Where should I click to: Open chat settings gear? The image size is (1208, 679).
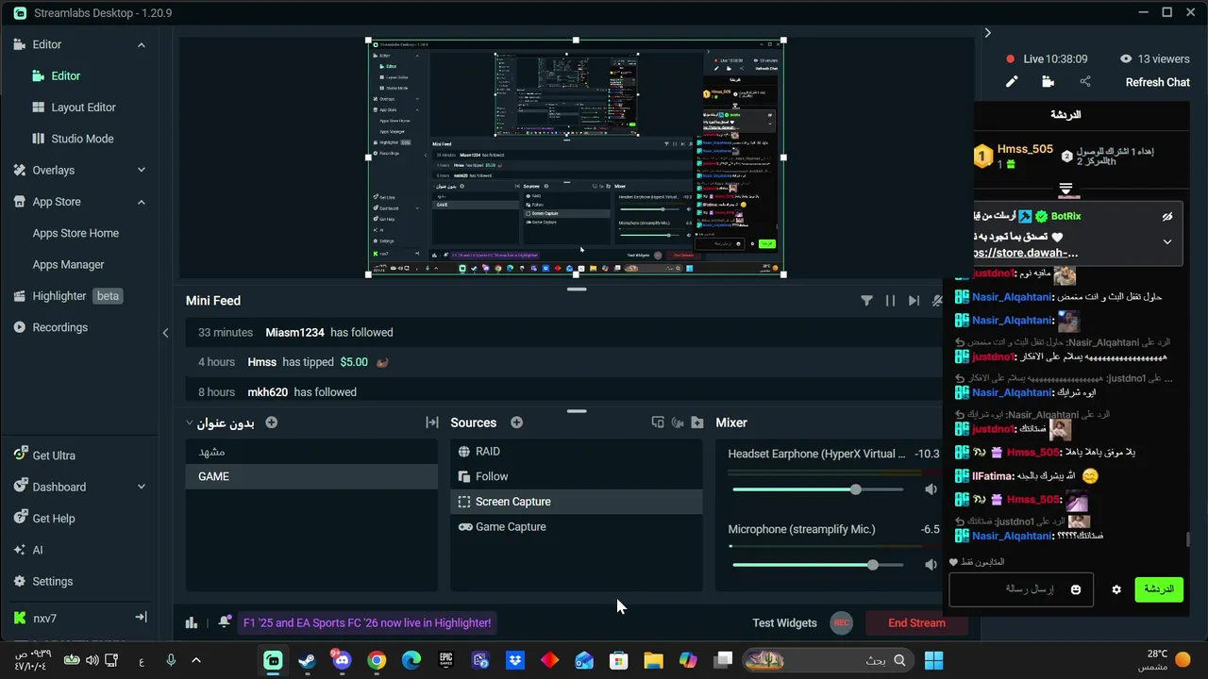[1116, 589]
